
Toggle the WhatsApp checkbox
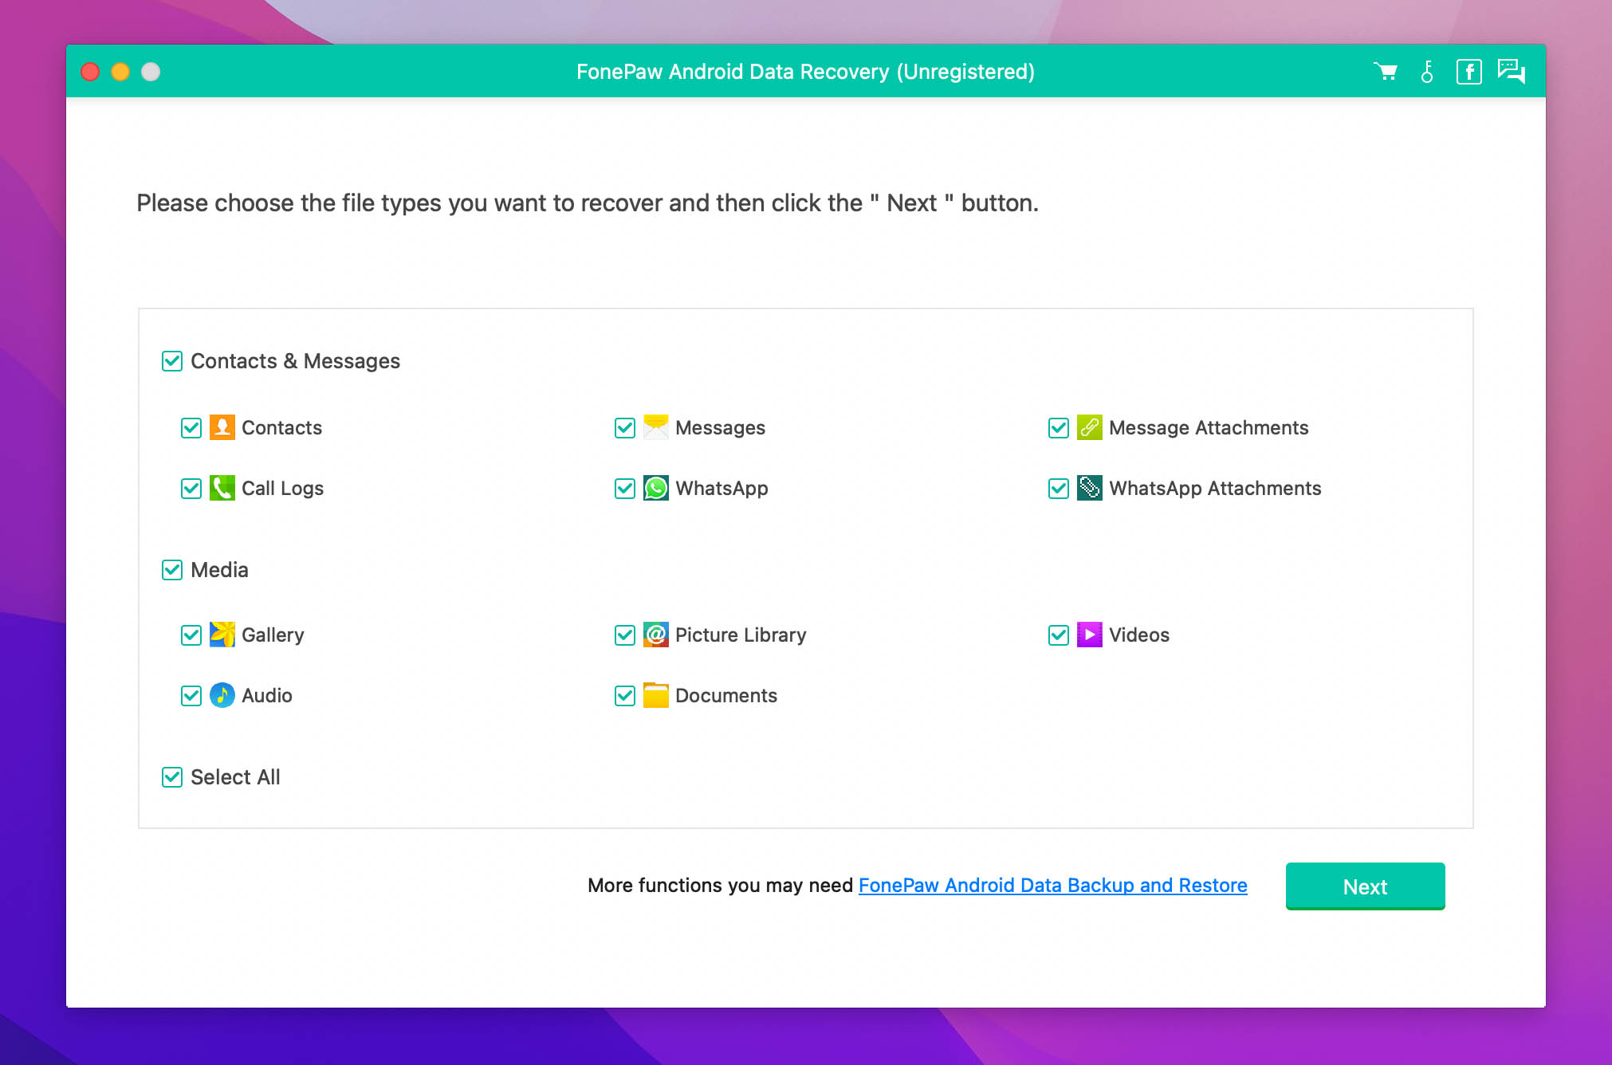625,489
